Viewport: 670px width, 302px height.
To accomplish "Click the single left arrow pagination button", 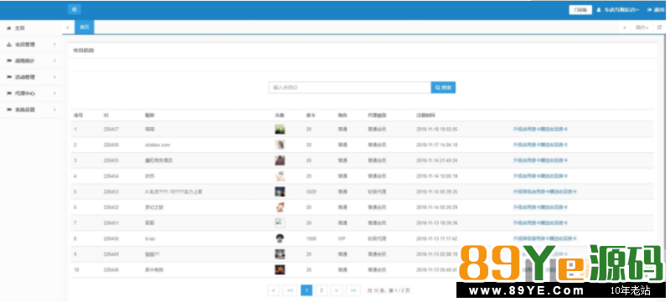I will click(274, 290).
